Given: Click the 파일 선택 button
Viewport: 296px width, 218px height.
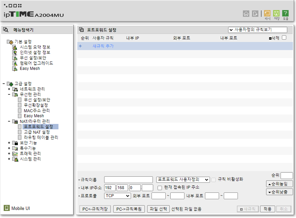Looking at the screenshot, I should [158, 209].
